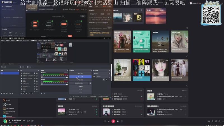Show the hidden 文本 (GDI+) source

point(34,84)
